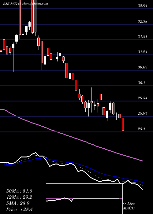Click the 28.97 price axis label

pos(142,113)
